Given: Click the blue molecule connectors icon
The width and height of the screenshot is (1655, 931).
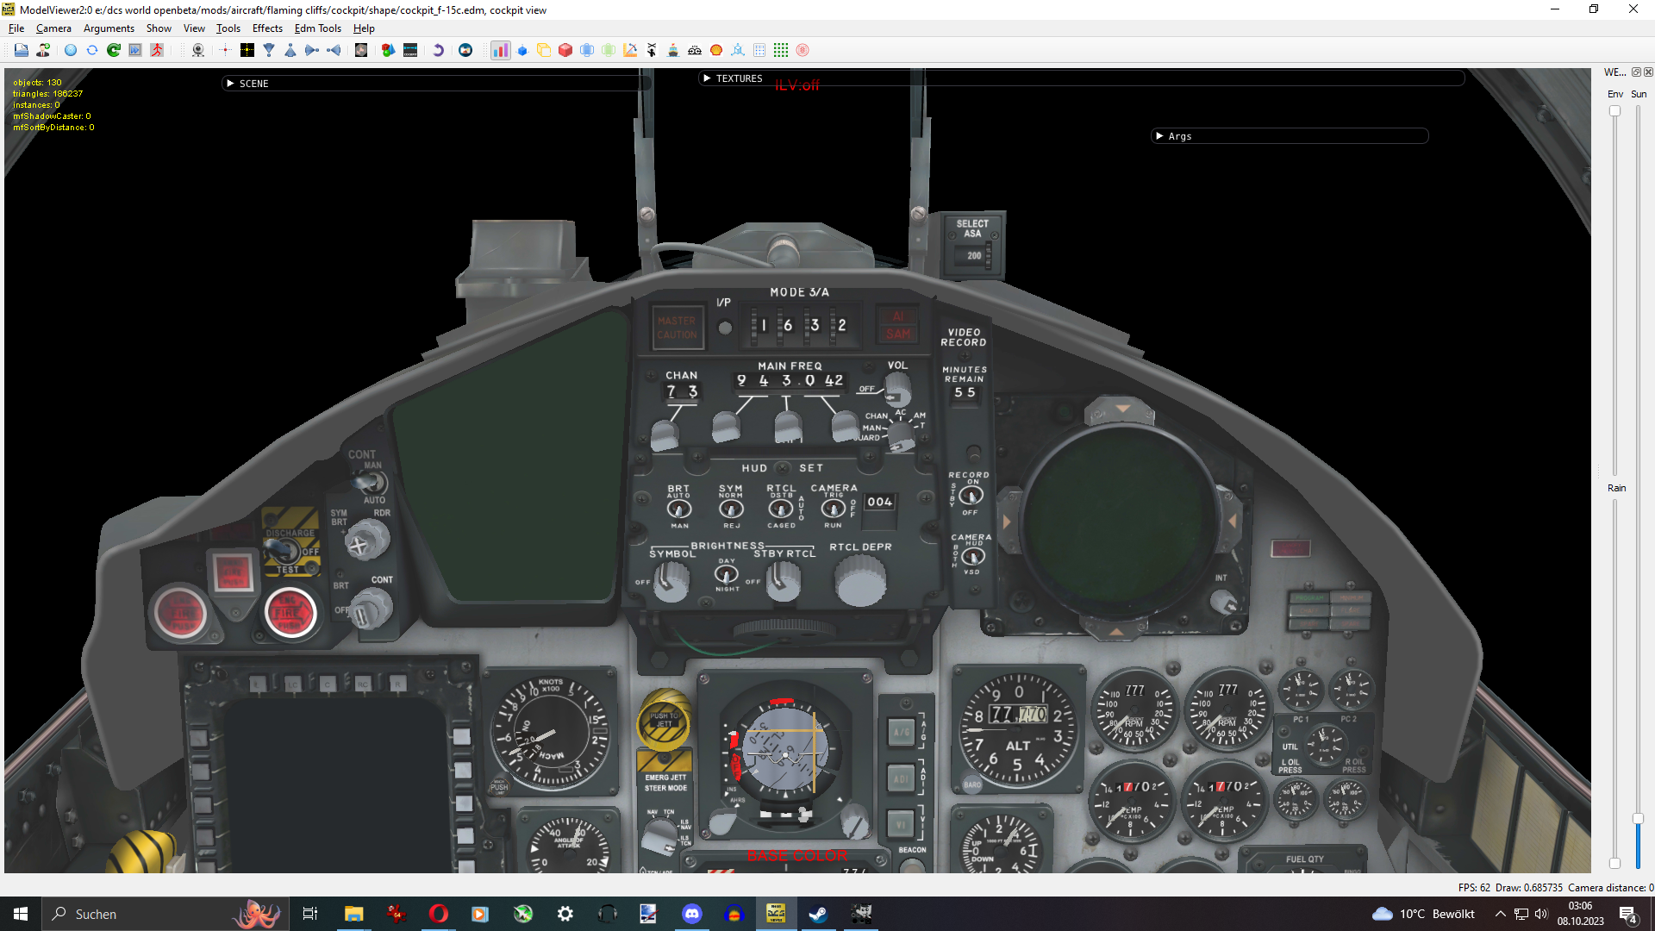Looking at the screenshot, I should click(x=738, y=50).
